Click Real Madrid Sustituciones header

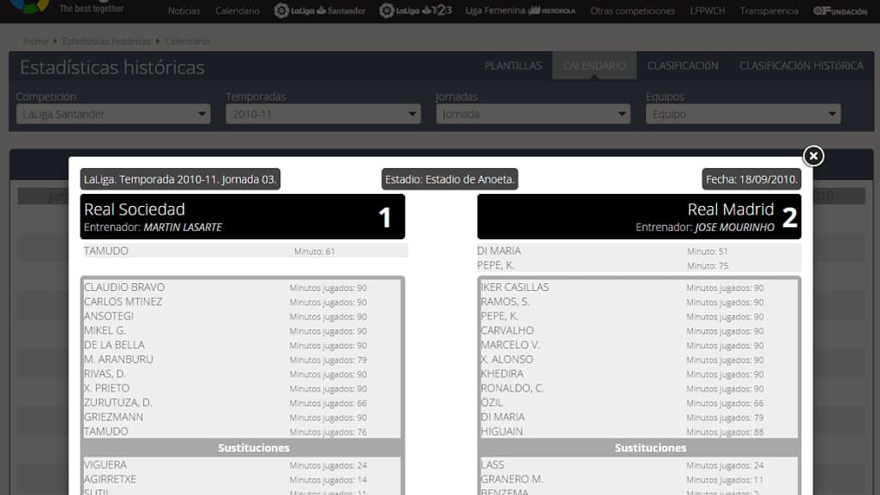click(639, 448)
